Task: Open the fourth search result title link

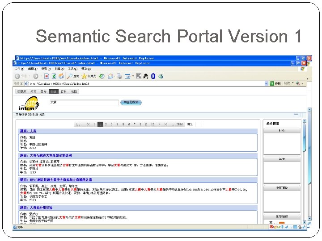Action: [36, 208]
